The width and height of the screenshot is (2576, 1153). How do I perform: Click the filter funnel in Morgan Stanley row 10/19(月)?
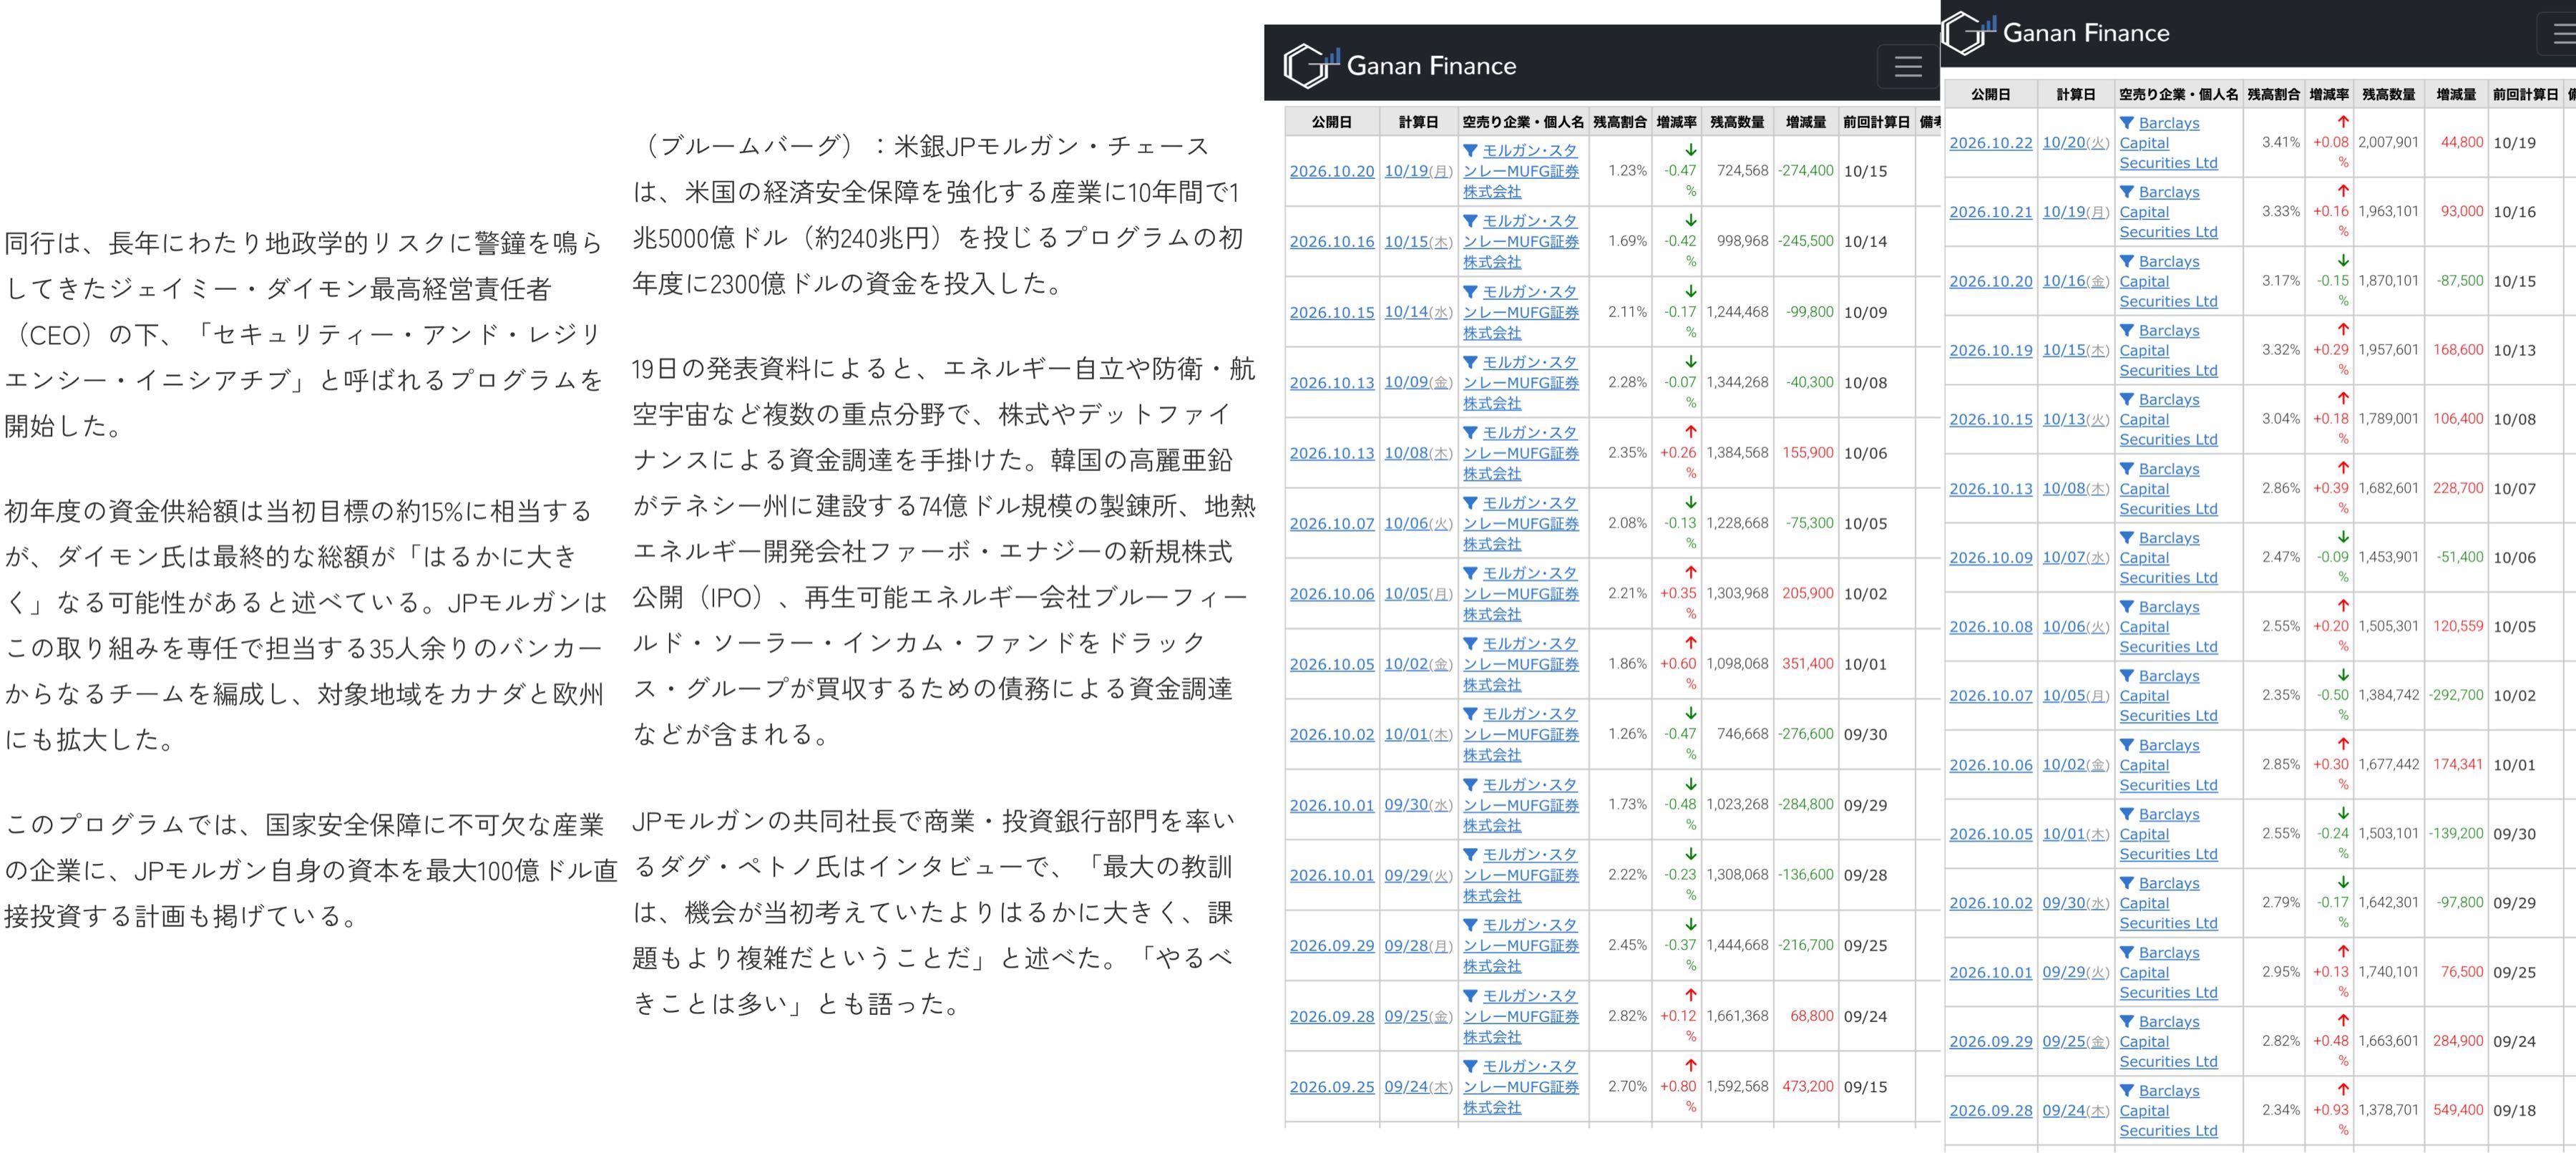coord(1470,151)
